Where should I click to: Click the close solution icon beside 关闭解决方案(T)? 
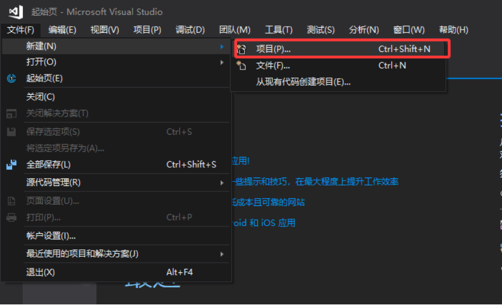(x=11, y=114)
